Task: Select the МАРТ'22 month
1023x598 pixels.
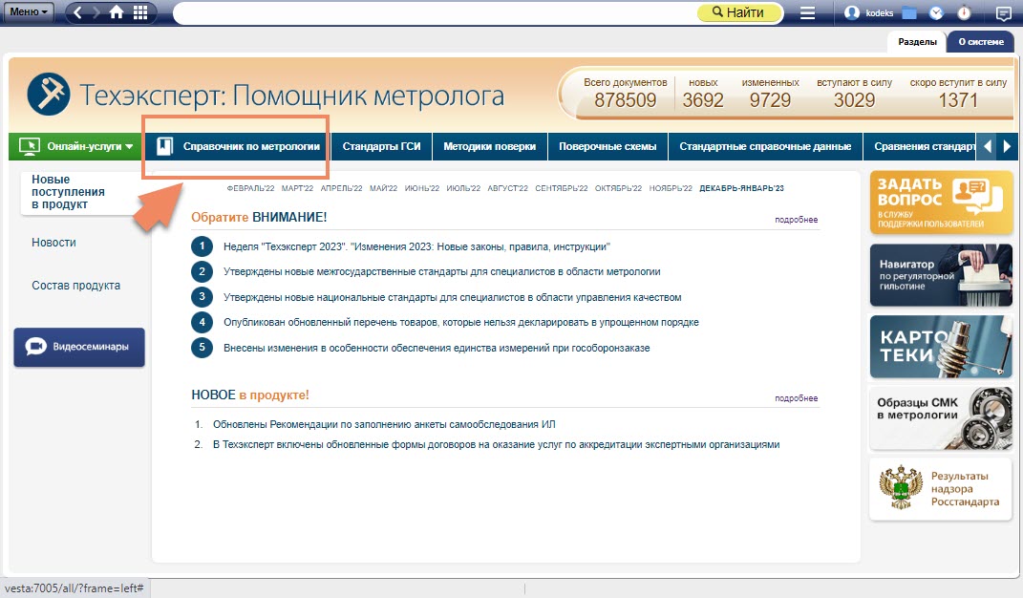Action: click(x=297, y=189)
